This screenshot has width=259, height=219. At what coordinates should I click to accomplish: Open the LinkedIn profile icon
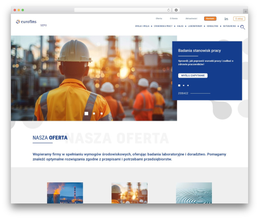226,19
